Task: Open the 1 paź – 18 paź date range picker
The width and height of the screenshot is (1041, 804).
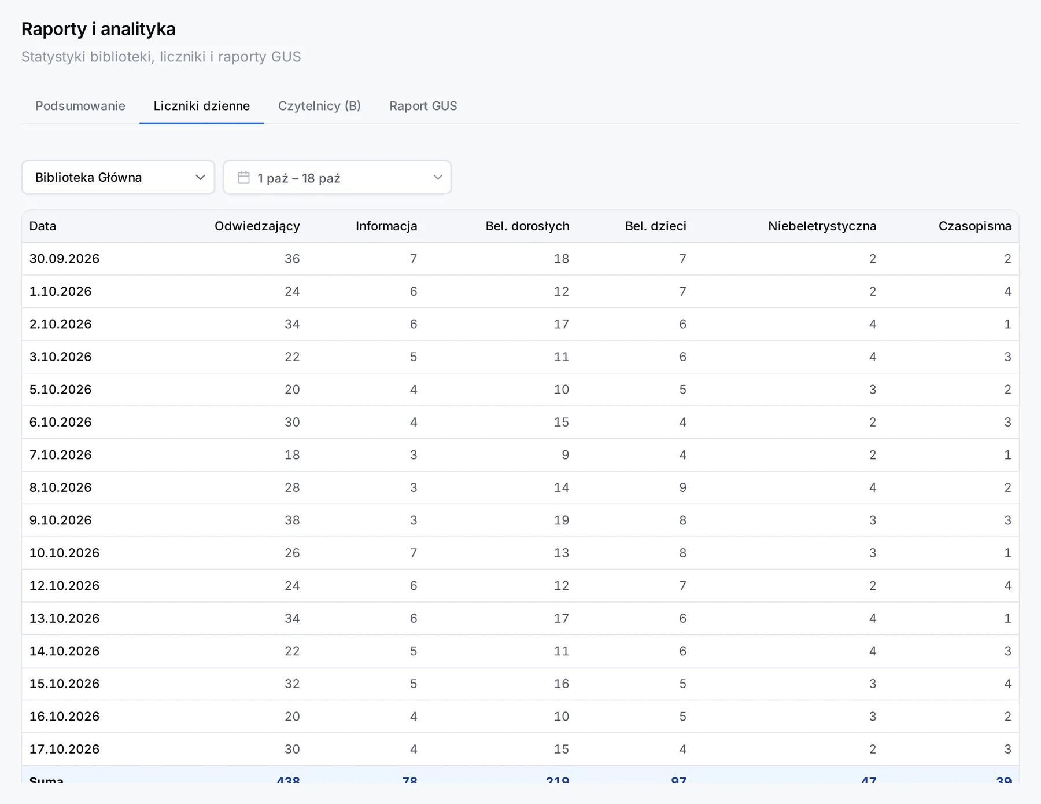Action: coord(337,178)
